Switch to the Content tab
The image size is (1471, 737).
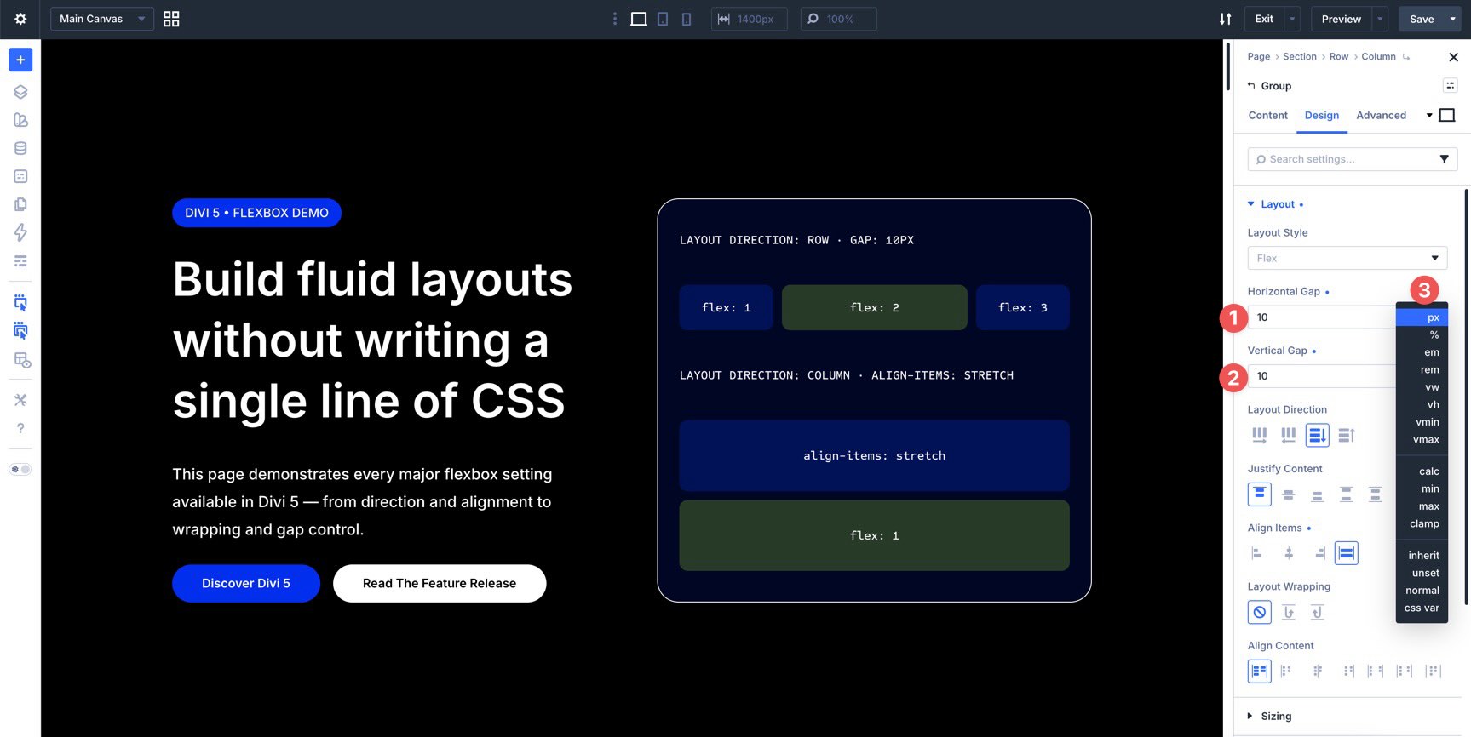click(x=1267, y=116)
